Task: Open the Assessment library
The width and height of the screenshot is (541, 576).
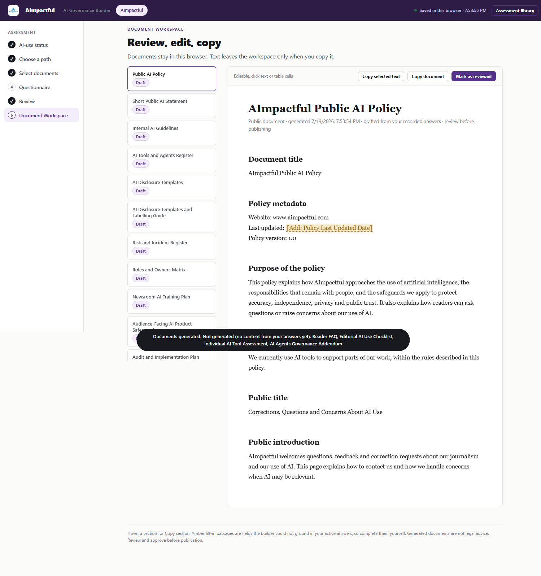Action: [x=515, y=10]
